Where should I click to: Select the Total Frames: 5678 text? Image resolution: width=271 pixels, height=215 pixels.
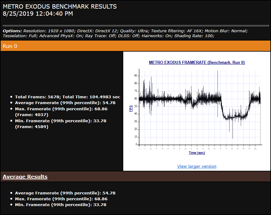pos(37,97)
